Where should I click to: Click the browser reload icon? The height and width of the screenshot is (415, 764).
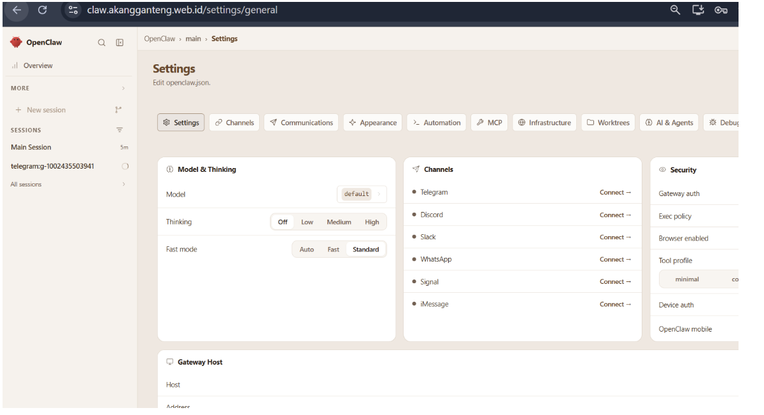[x=43, y=10]
